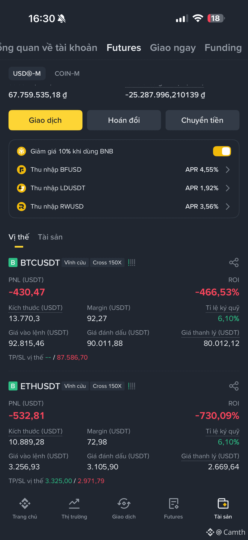Share the ETHUSDT position
This screenshot has width=248, height=540.
[234, 386]
